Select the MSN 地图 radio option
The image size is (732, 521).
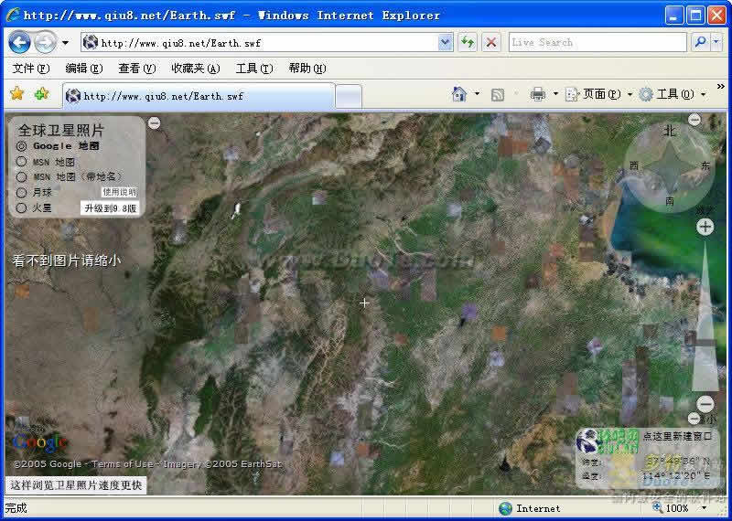tap(21, 162)
